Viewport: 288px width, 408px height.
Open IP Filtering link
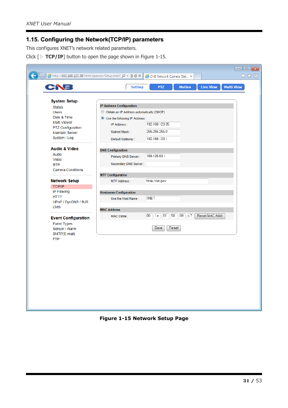pos(61,192)
